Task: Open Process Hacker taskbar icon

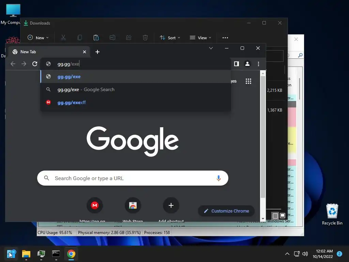Action: coord(41,254)
